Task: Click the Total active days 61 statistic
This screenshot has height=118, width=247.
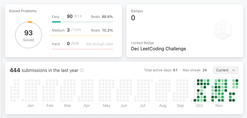Action: (x=161, y=70)
